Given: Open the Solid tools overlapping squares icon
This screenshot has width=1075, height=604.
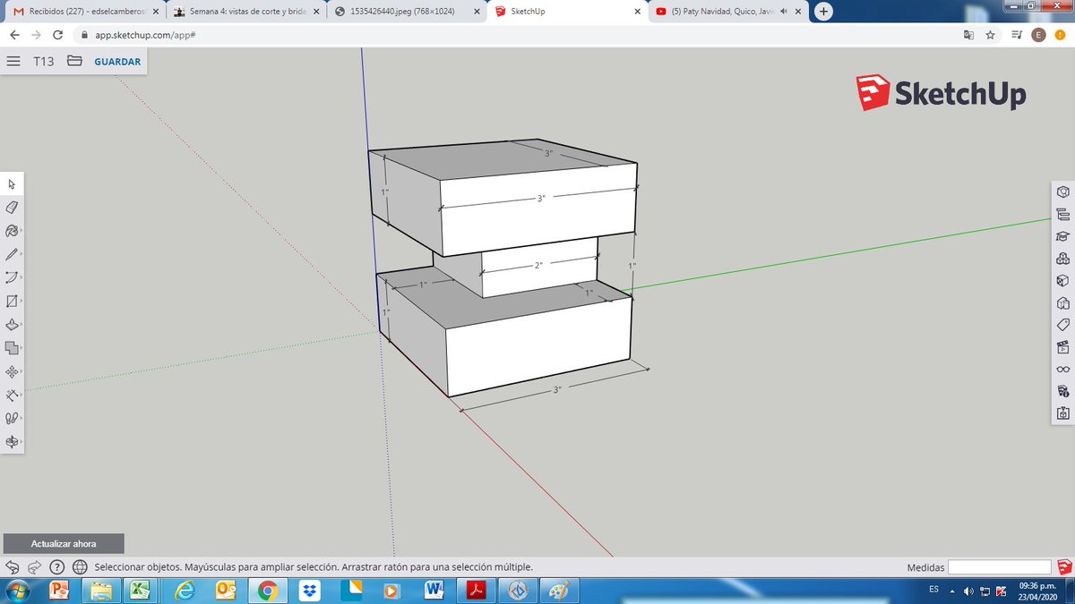Looking at the screenshot, I should pos(12,347).
